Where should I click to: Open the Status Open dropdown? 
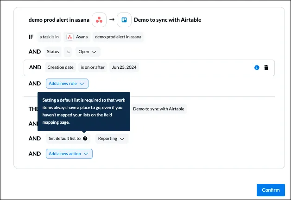tap(88, 52)
